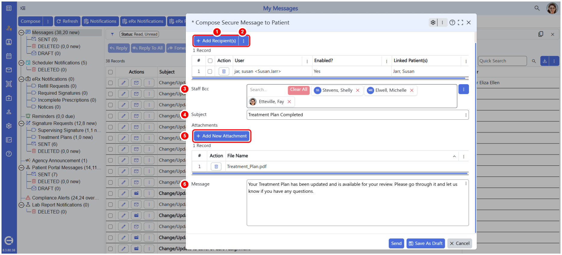The height and width of the screenshot is (255, 562).
Task: Click the copy window icon on the right panel
Action: 541,34
